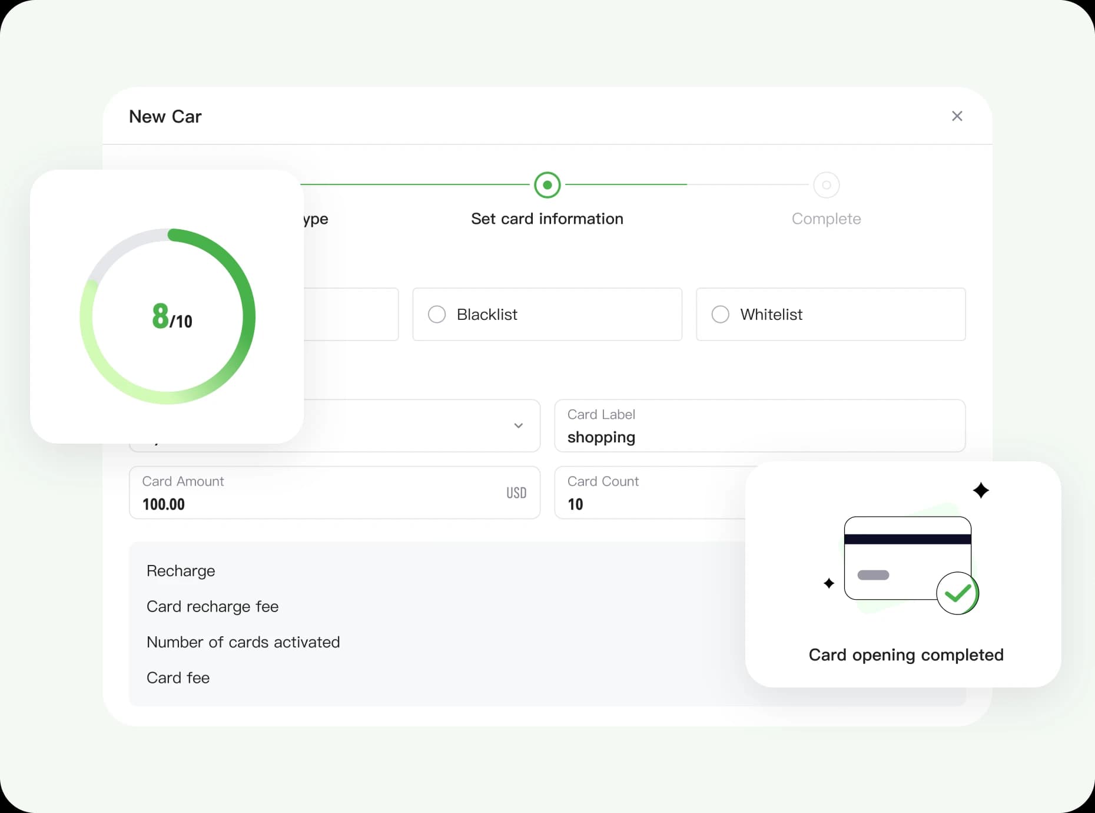The height and width of the screenshot is (813, 1095).
Task: Click the USD currency label
Action: (516, 493)
